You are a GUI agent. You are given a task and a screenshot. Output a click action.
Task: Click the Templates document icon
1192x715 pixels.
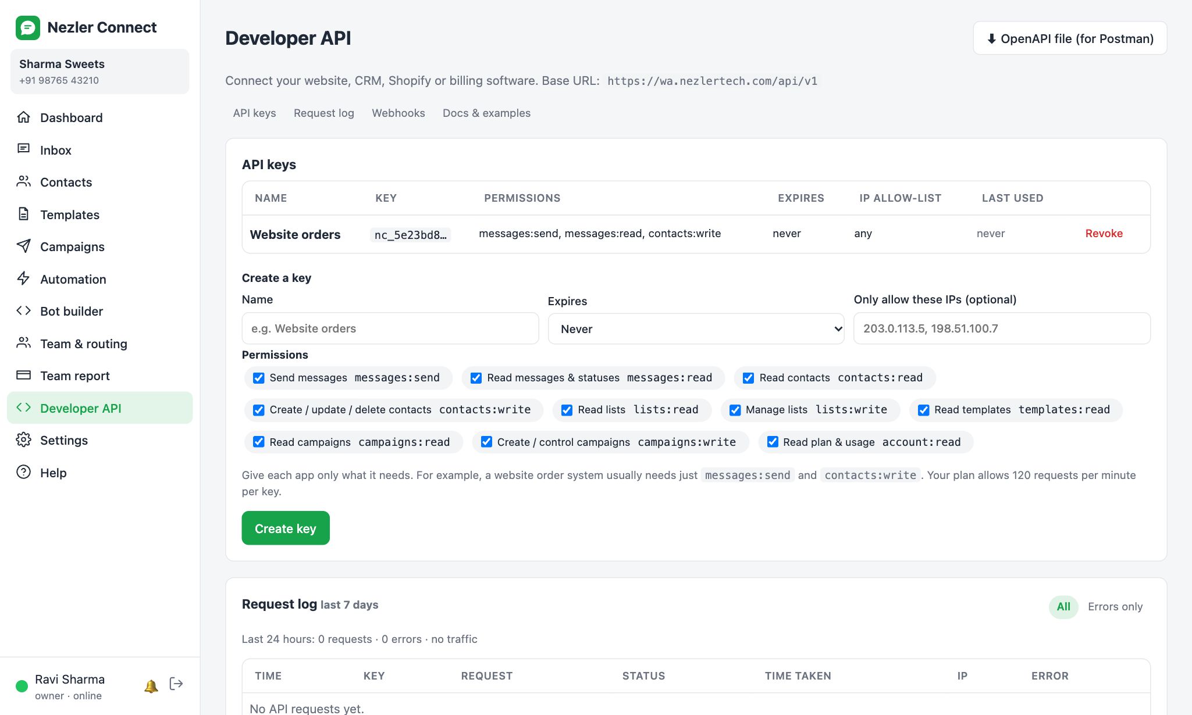[x=23, y=214]
